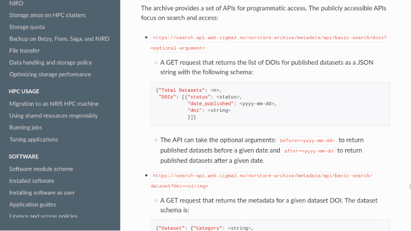The height and width of the screenshot is (231, 411).
Task: Open Licence and access policies
Action: (x=43, y=216)
